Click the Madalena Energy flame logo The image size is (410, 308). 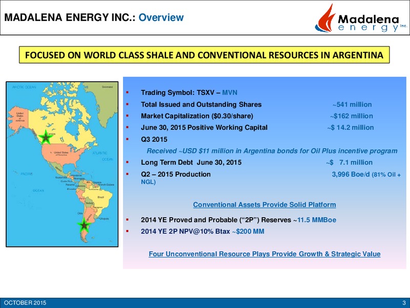(325, 18)
